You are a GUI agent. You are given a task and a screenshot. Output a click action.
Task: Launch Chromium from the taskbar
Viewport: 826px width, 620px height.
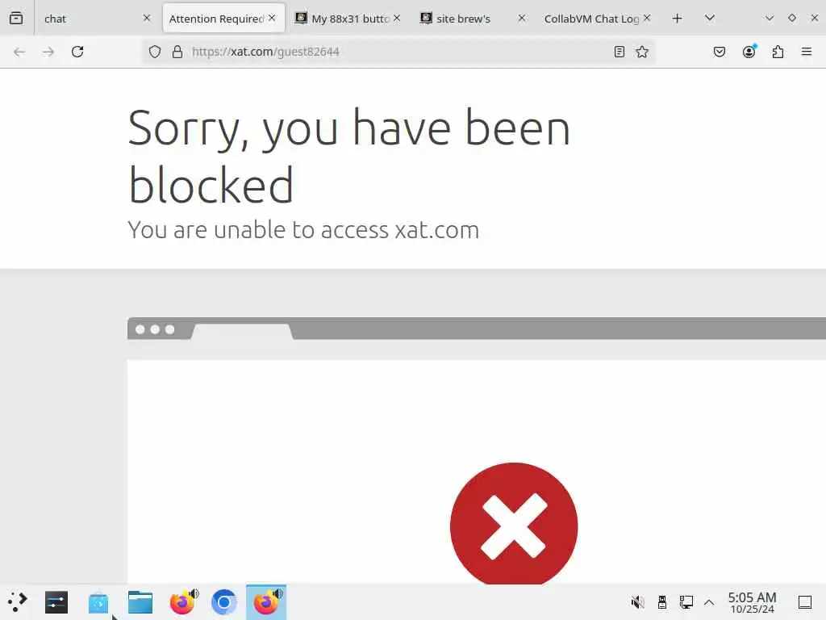click(224, 602)
